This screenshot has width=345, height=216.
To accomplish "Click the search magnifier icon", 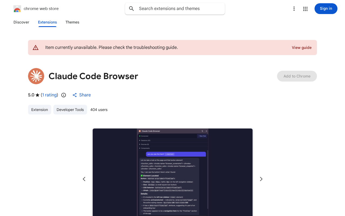I will pyautogui.click(x=132, y=9).
